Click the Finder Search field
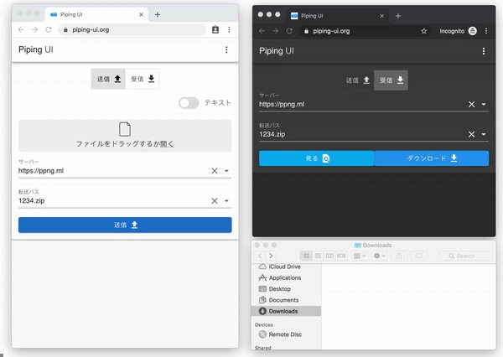This screenshot has height=357, width=503. click(465, 256)
